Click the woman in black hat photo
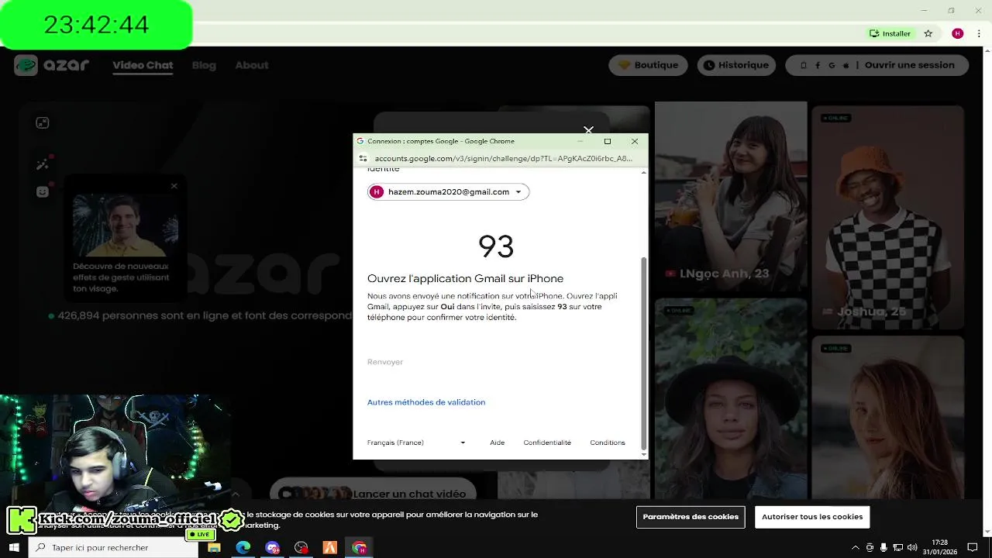The width and height of the screenshot is (992, 558). (731, 398)
